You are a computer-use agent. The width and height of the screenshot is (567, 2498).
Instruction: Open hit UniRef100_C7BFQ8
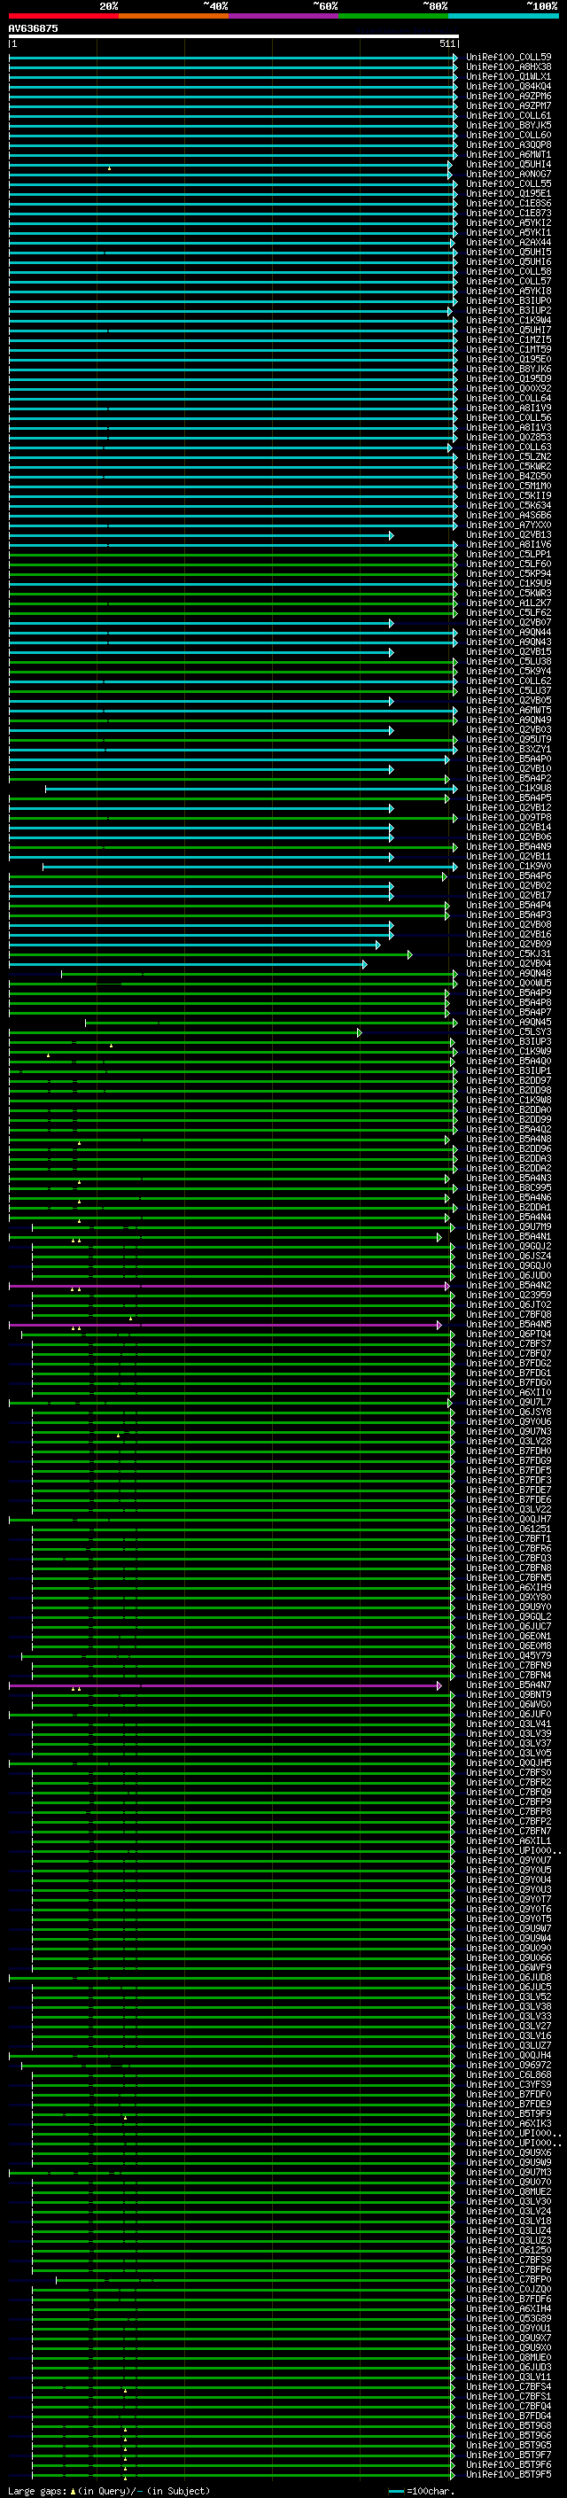pyautogui.click(x=508, y=1316)
